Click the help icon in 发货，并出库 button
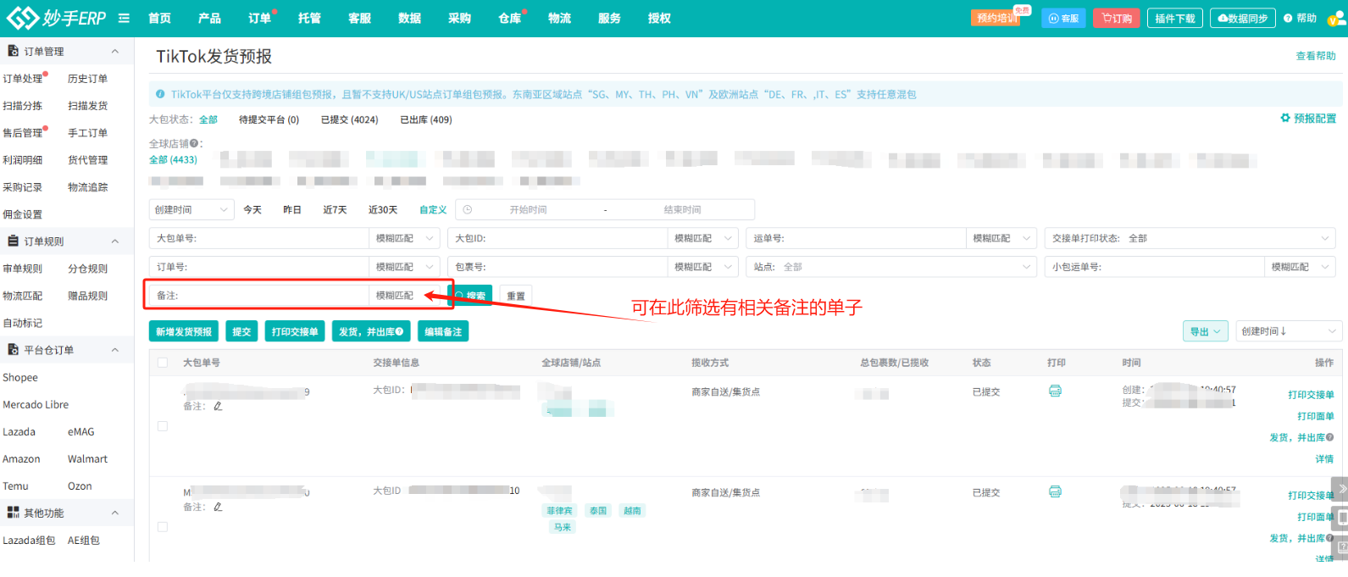The width and height of the screenshot is (1348, 577). 399,331
